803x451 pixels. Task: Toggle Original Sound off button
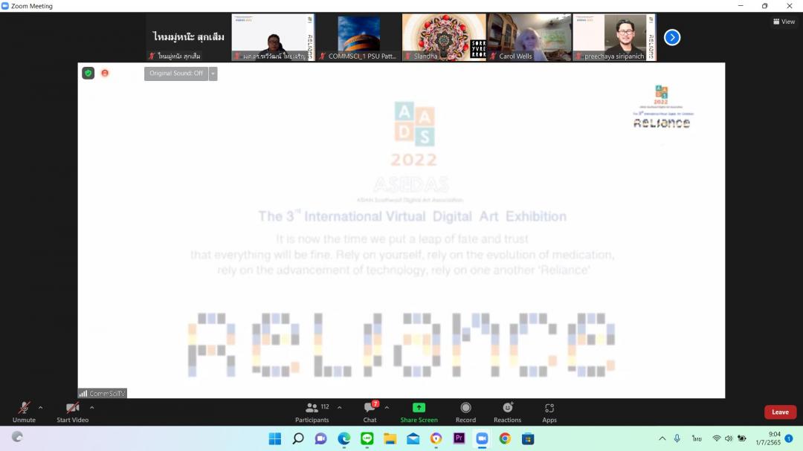176,74
